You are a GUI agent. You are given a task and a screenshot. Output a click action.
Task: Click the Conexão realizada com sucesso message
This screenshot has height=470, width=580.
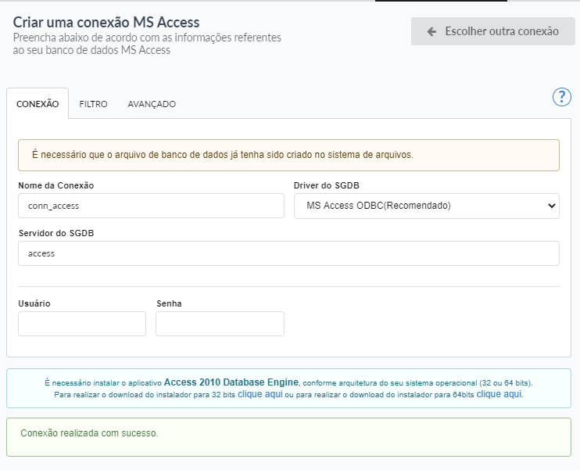89,432
